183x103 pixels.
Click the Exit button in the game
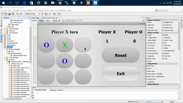click(x=121, y=74)
